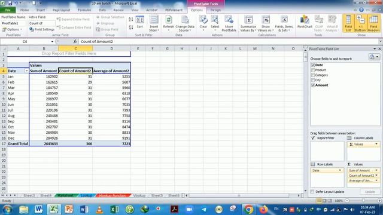383x215 pixels.
Task: Open Firefox in taskbar
Action: coord(263,210)
